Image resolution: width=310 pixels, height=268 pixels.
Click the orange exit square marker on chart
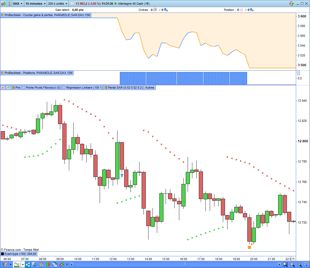pos(249,247)
